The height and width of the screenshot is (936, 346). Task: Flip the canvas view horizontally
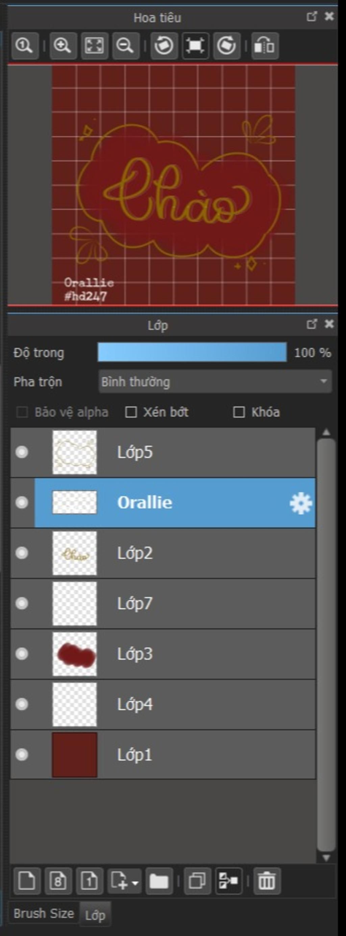265,46
